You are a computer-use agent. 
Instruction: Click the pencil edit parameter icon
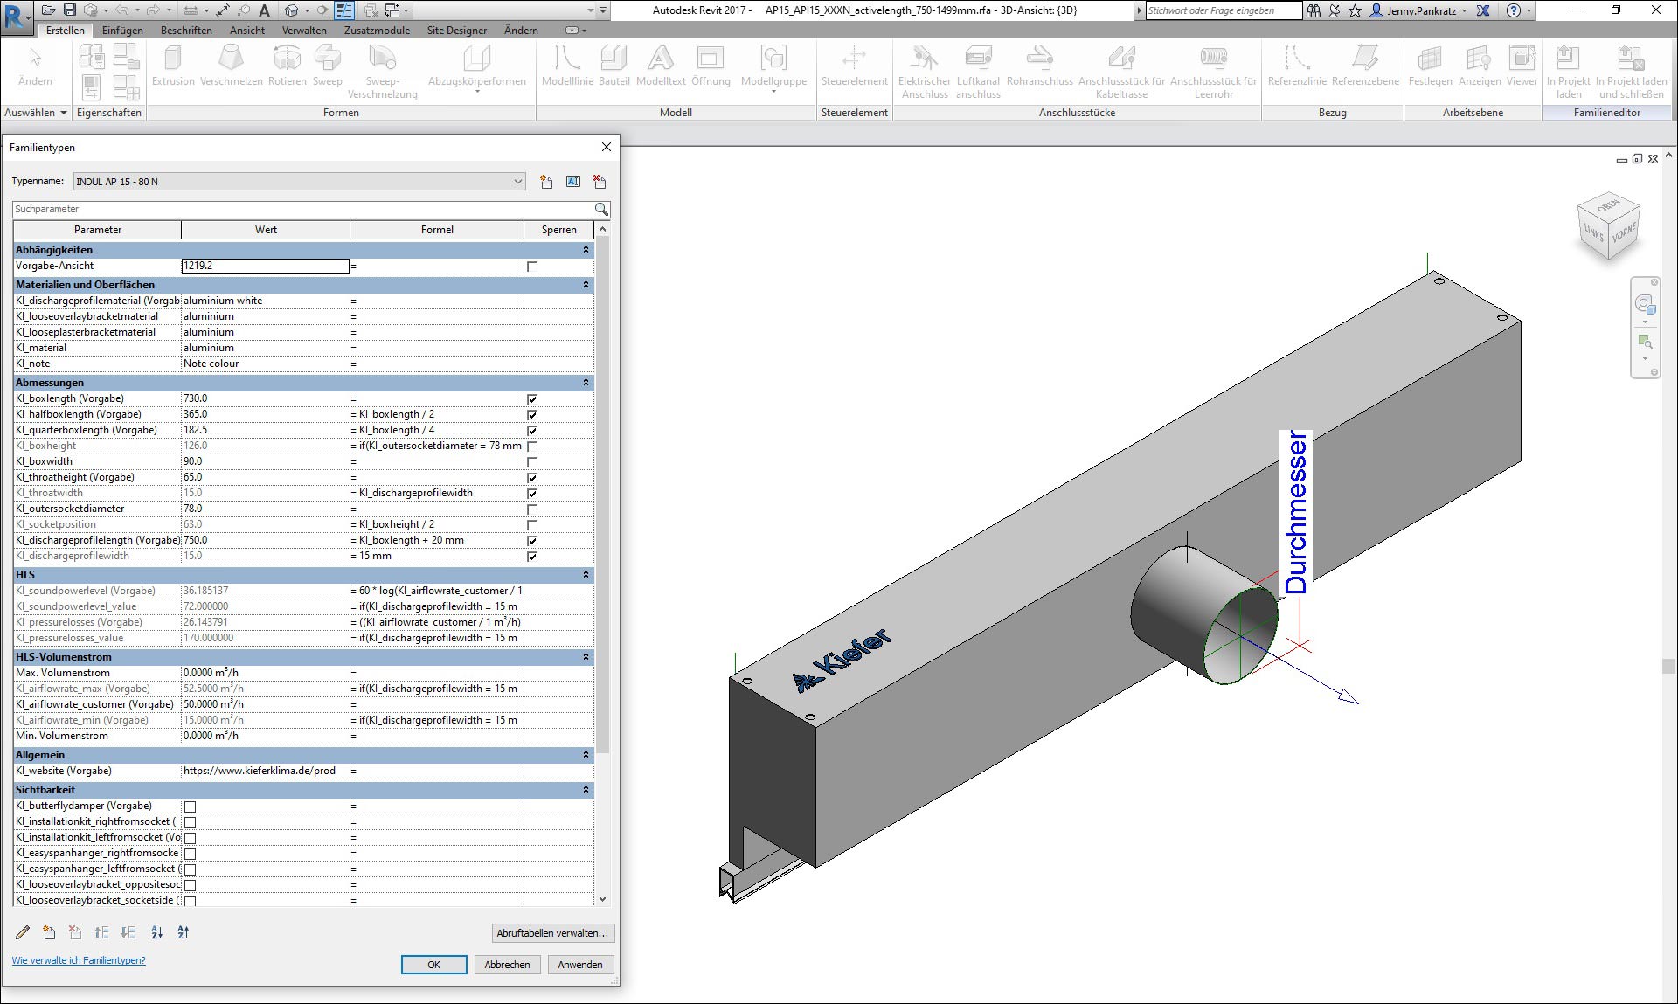pyautogui.click(x=23, y=932)
